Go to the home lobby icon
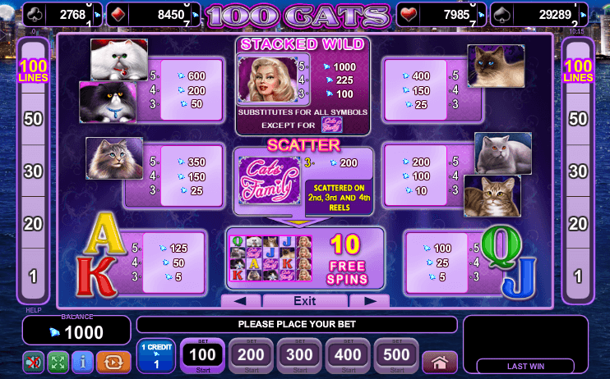This screenshot has width=610, height=379. coord(440,363)
